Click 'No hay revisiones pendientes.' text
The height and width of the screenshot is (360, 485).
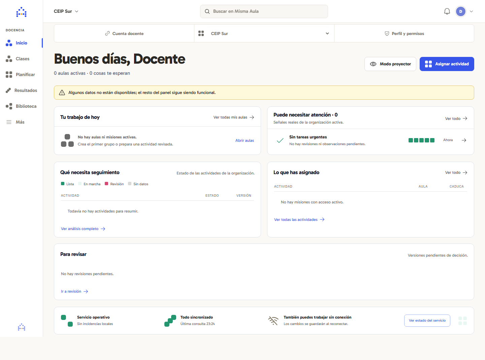pyautogui.click(x=87, y=274)
